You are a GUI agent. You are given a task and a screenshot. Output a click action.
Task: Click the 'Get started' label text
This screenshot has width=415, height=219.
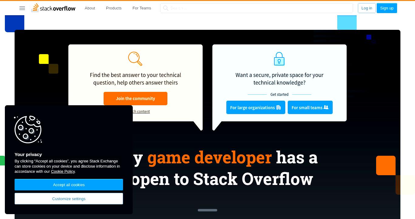tap(280, 94)
